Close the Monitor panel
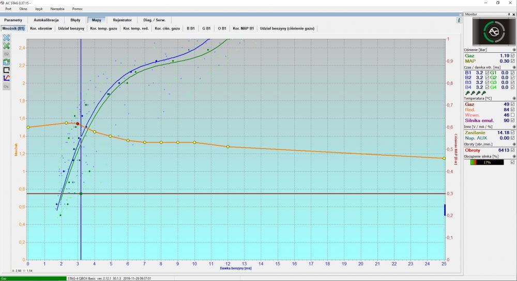The width and height of the screenshot is (517, 281). (x=514, y=14)
